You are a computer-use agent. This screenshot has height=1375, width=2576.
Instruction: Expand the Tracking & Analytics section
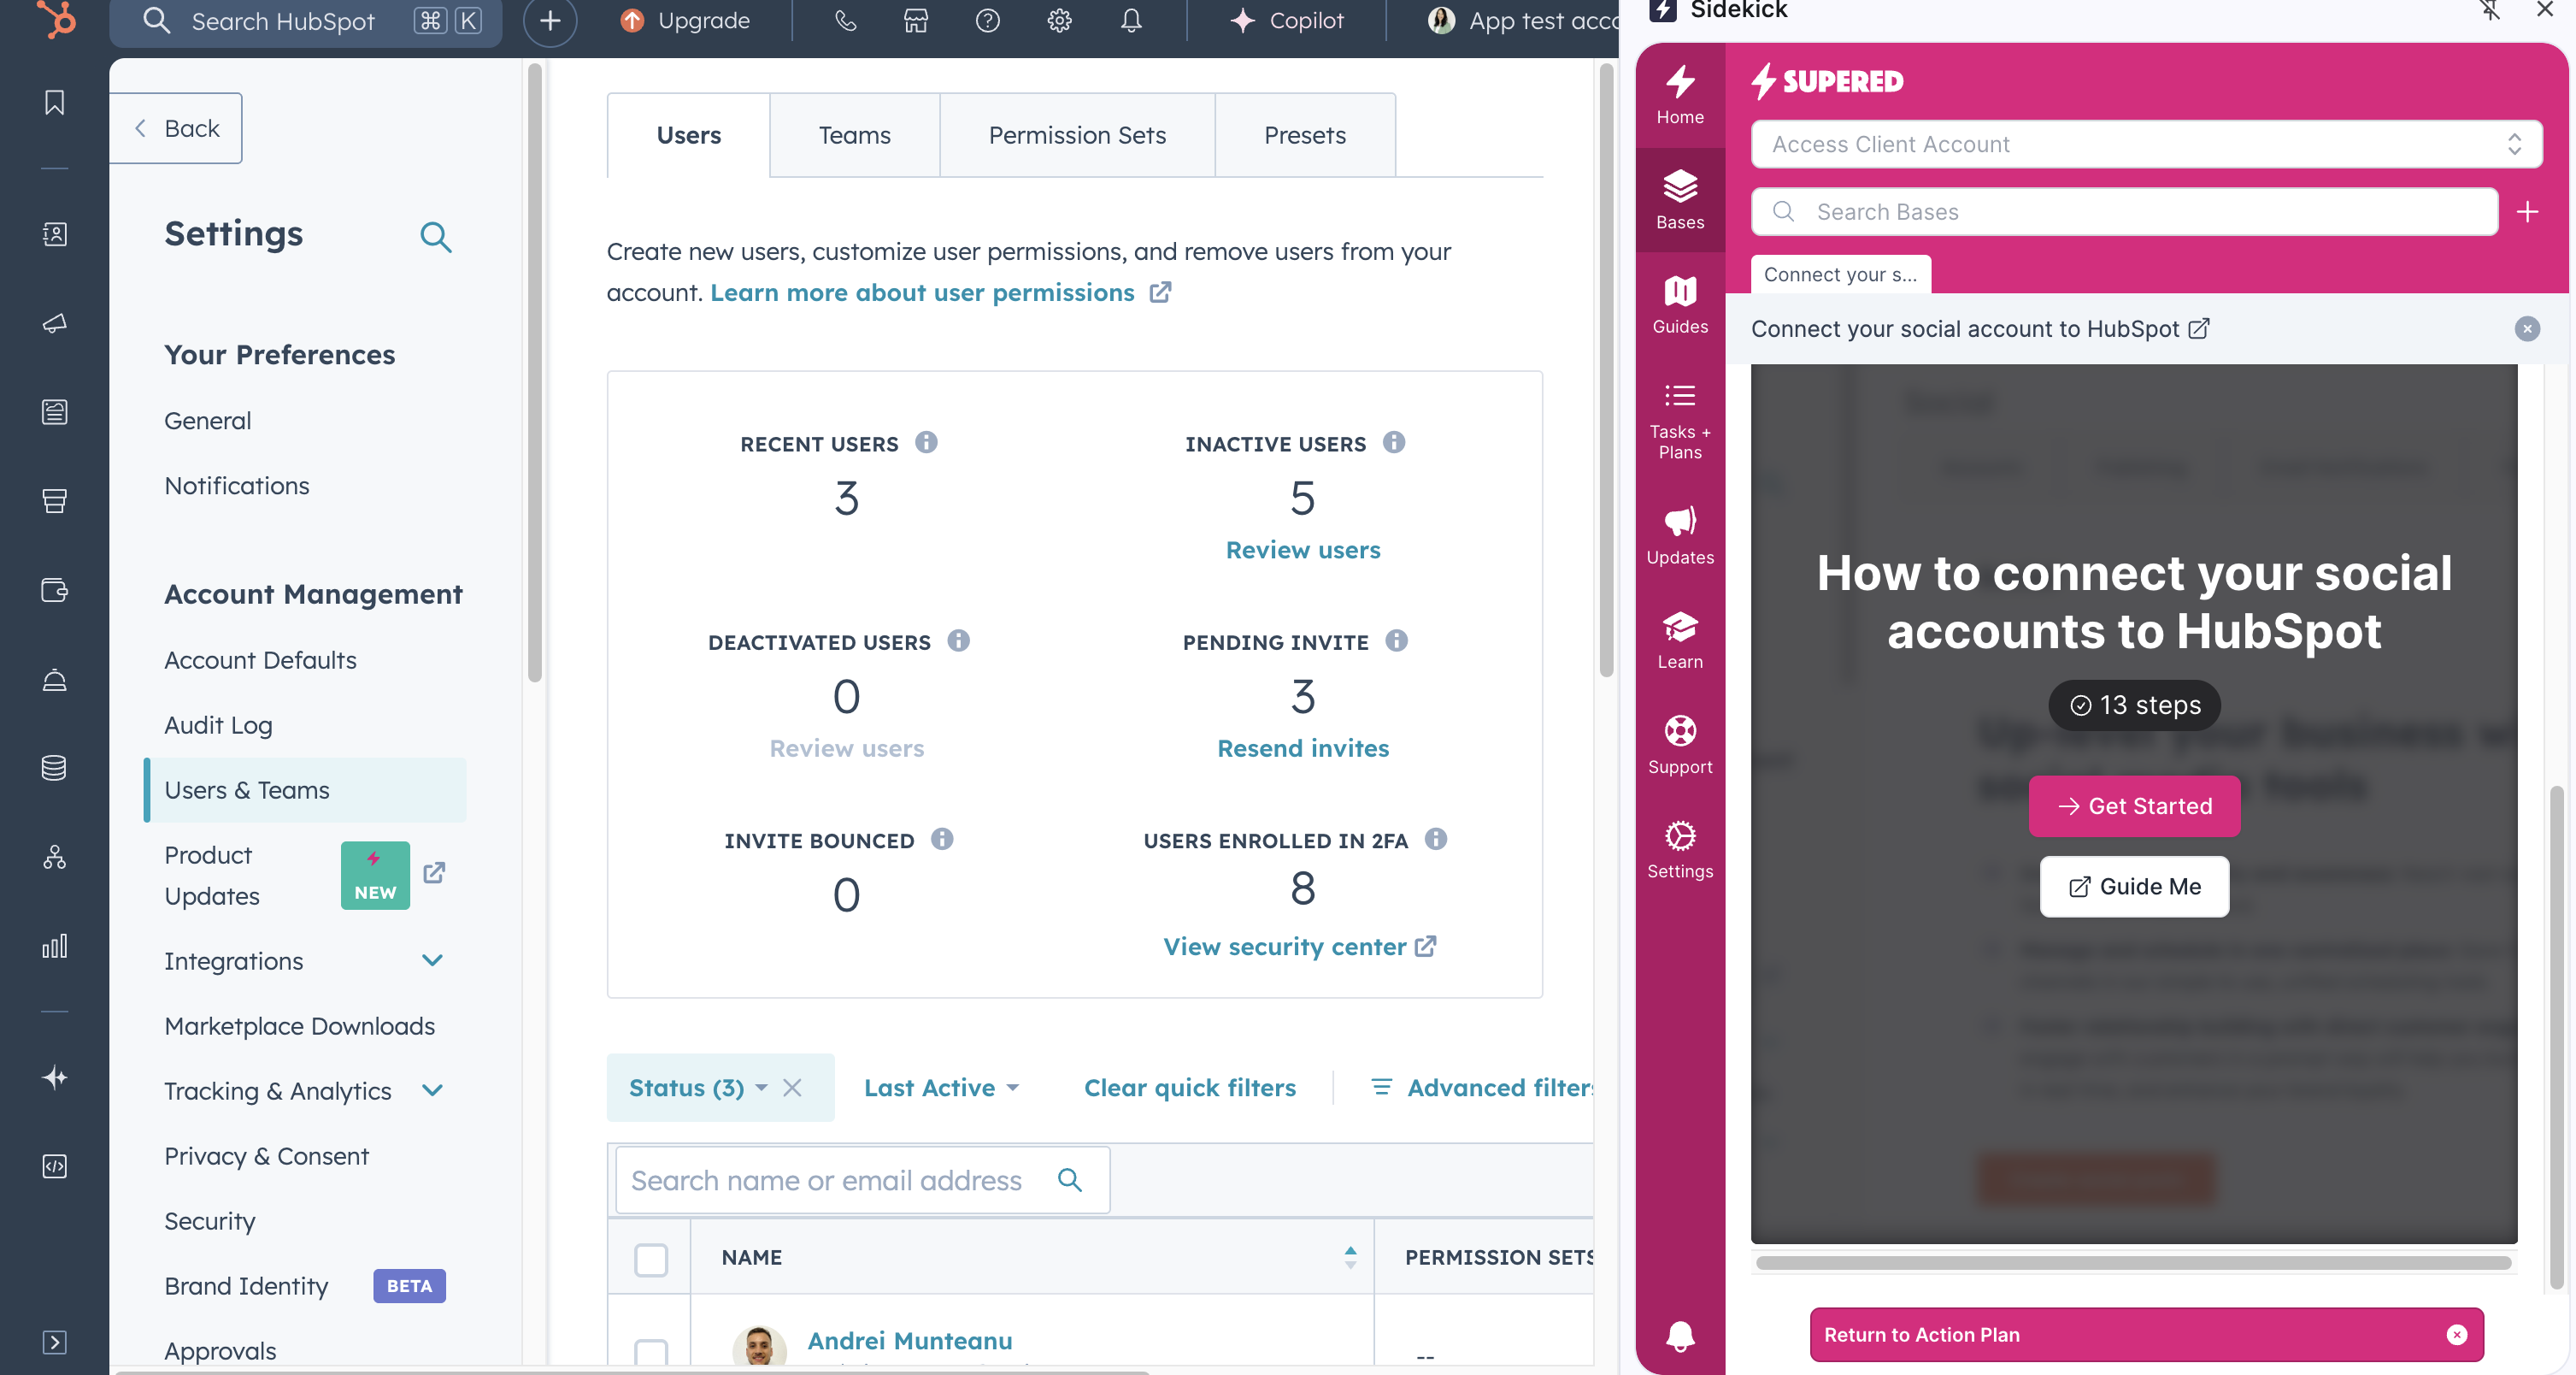click(x=432, y=1089)
